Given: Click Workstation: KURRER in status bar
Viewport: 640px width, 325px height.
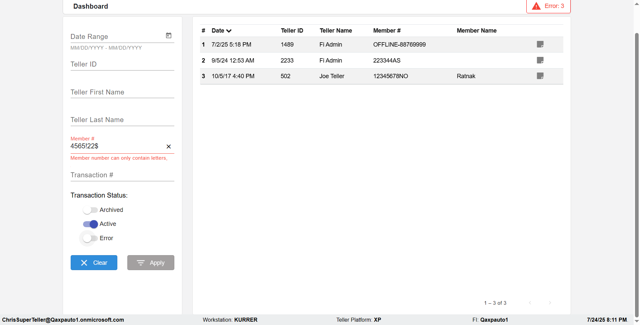Looking at the screenshot, I should click(230, 320).
